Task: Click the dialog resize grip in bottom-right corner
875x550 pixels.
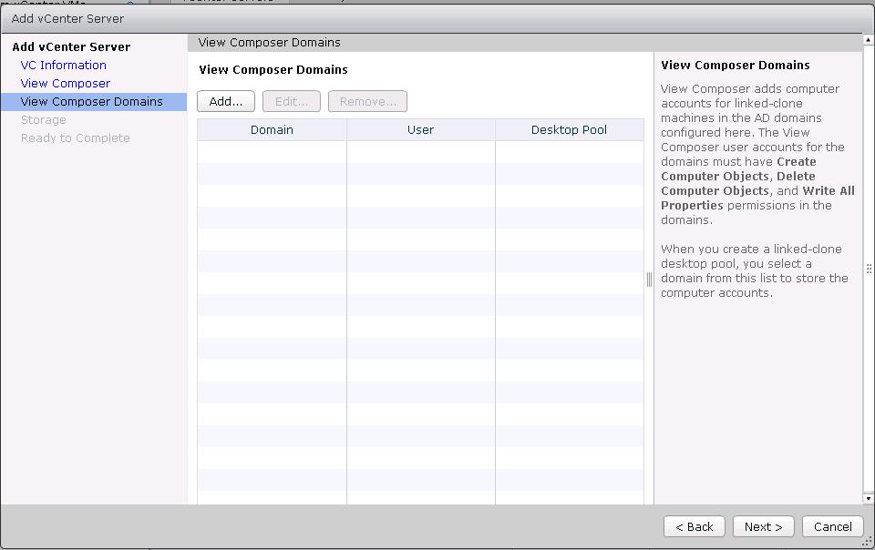Action: (869, 544)
